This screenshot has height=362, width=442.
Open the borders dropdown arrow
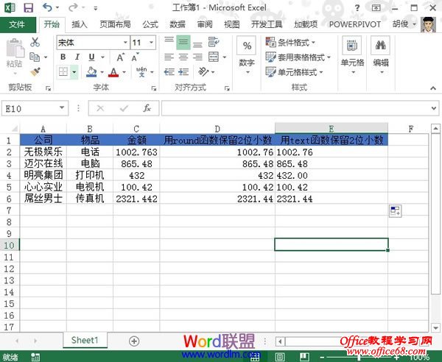click(74, 72)
